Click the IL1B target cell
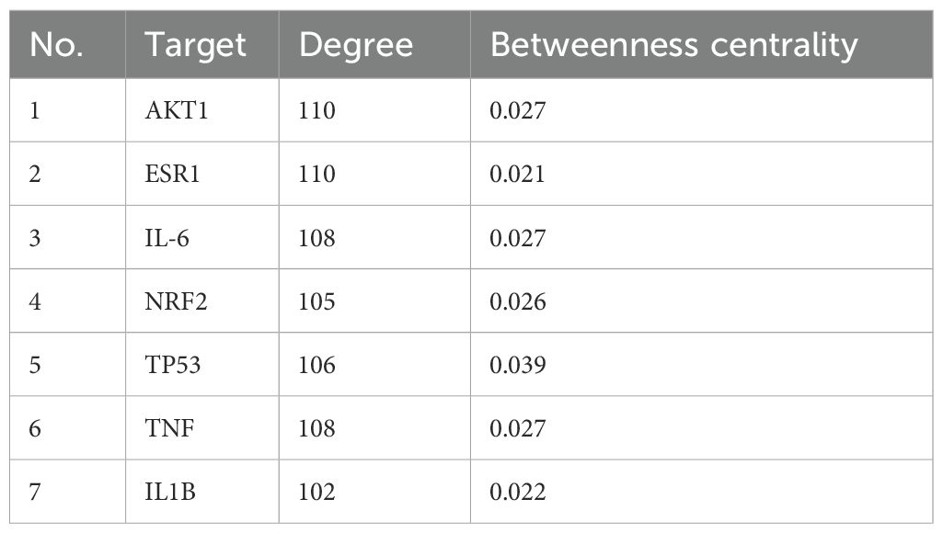The image size is (943, 533). (x=170, y=493)
